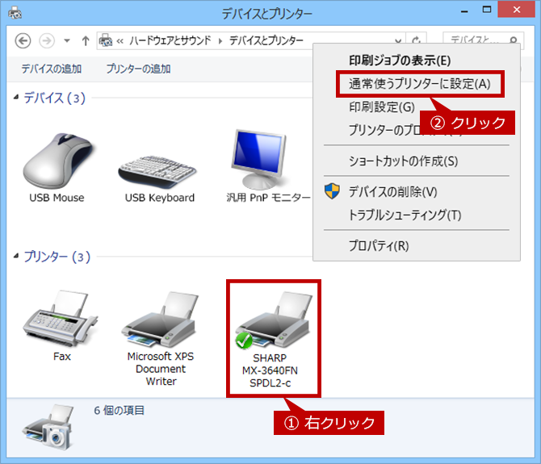Image resolution: width=541 pixels, height=464 pixels.
Task: Select ショートカットの作成(S) in context menu
Action: [403, 161]
